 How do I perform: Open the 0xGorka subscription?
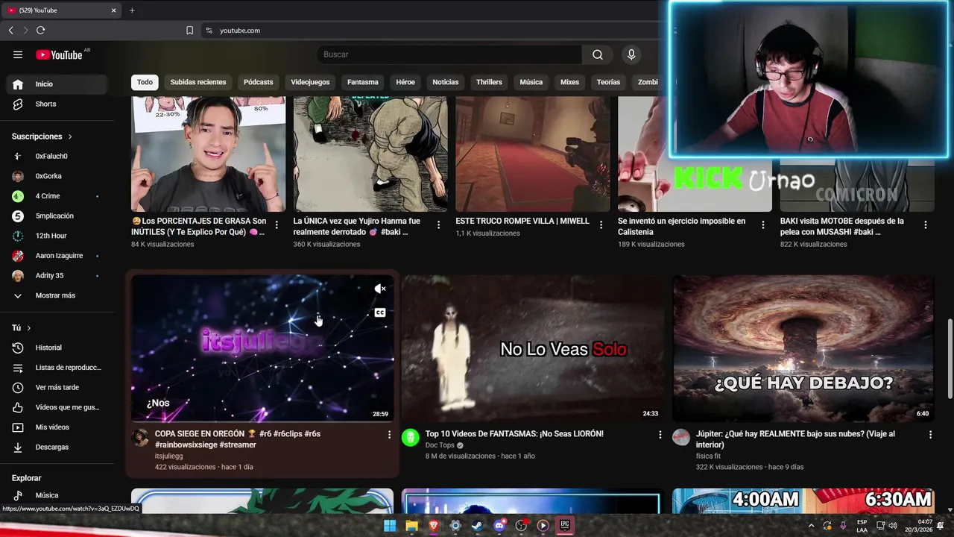tap(57, 176)
